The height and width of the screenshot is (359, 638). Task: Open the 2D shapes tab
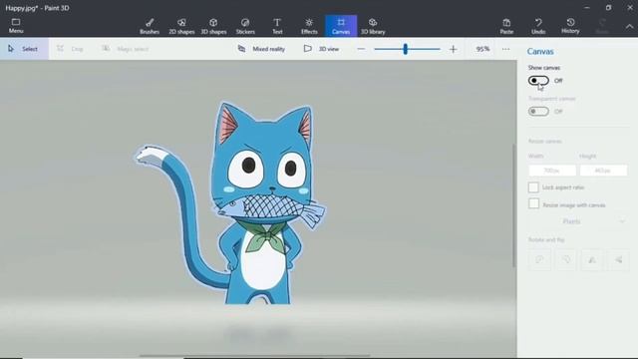click(x=181, y=26)
